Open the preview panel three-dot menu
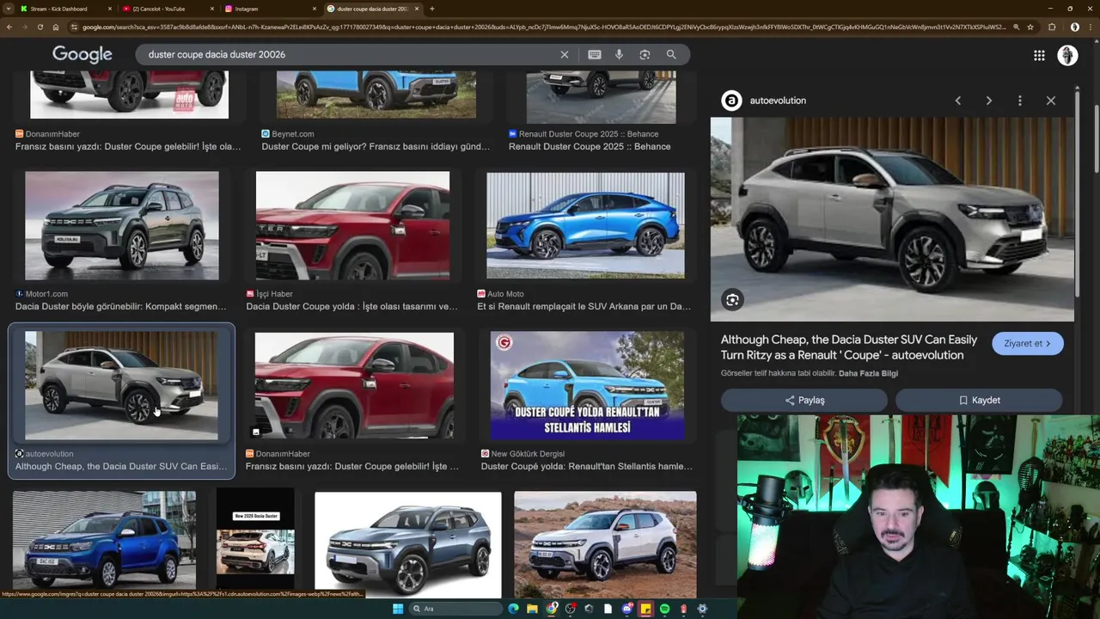The height and width of the screenshot is (619, 1100). point(1020,101)
